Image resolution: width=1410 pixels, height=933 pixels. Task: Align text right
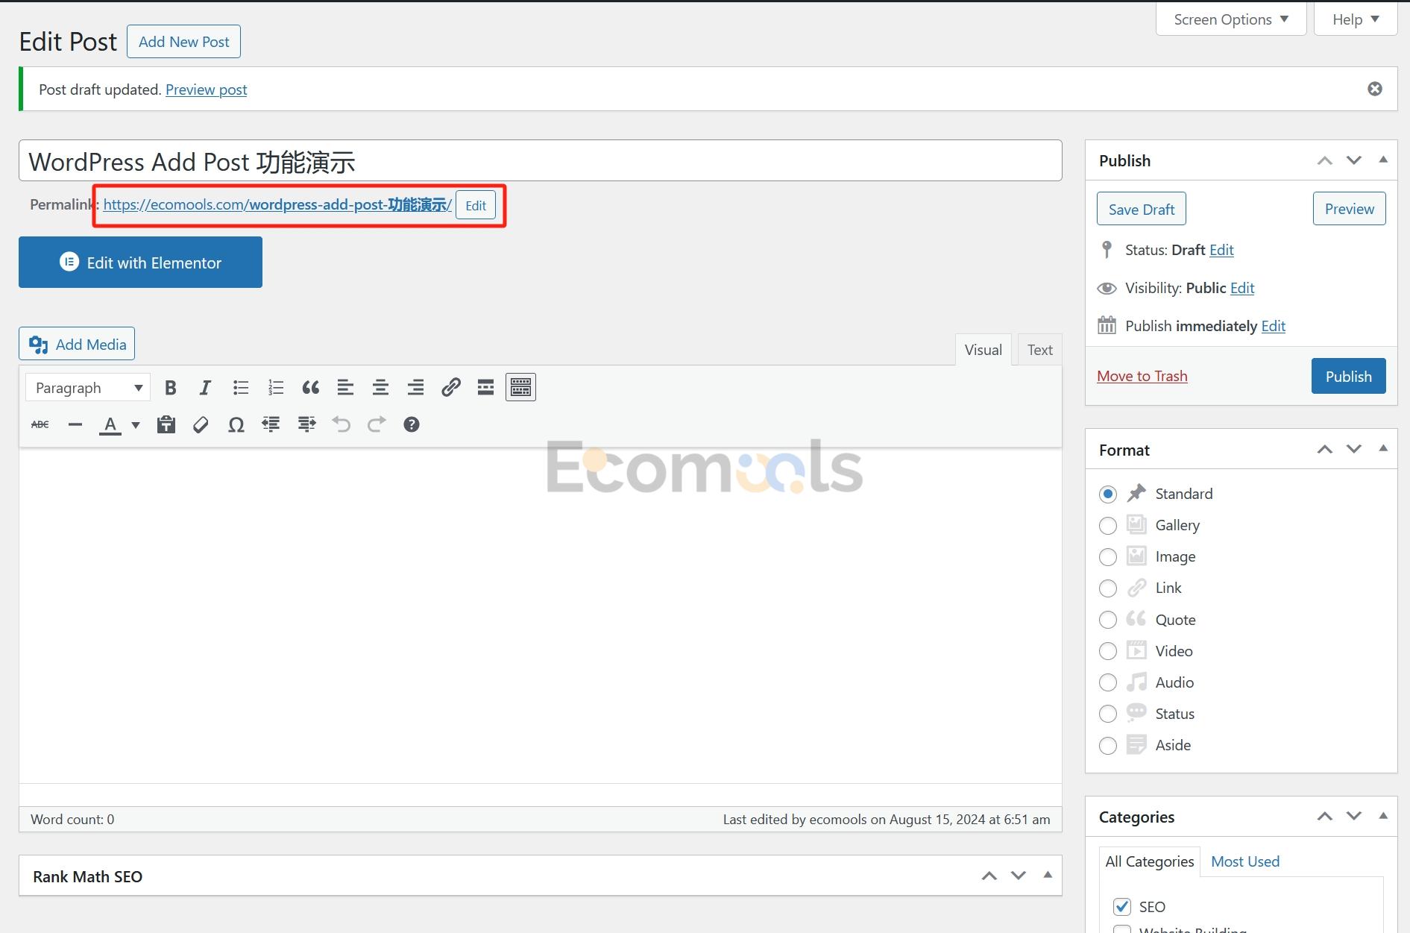415,388
